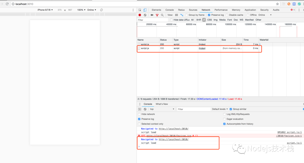This screenshot has width=304, height=163.
Task: Toggle the overview waterfall view icon
Action: tap(182, 15)
